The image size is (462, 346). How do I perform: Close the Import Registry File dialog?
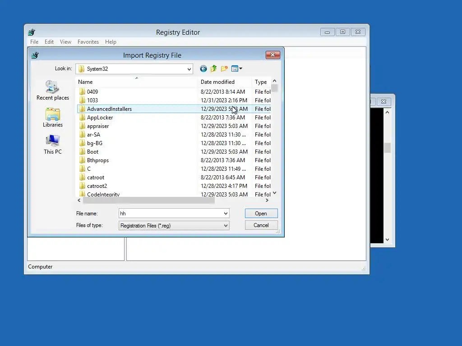click(273, 55)
